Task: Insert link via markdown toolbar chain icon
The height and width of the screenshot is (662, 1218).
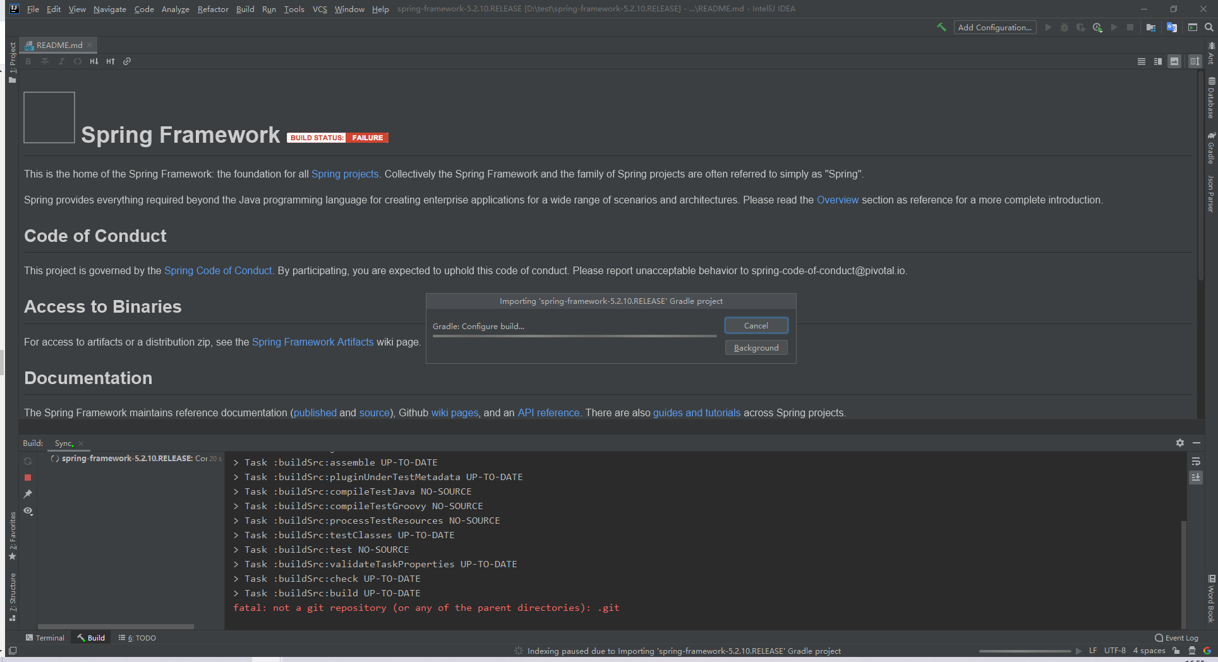Action: [127, 61]
